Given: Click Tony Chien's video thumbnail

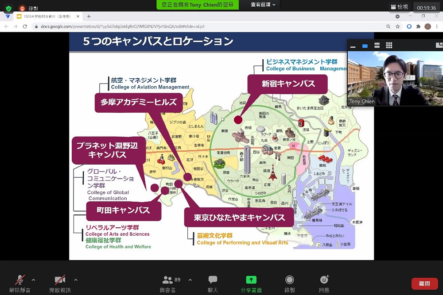Looking at the screenshot, I should tap(395, 78).
